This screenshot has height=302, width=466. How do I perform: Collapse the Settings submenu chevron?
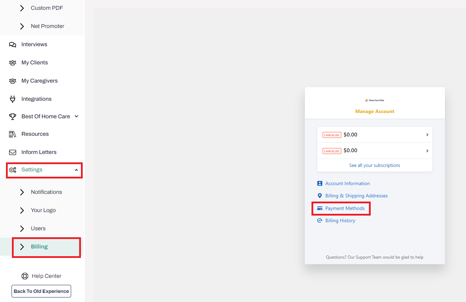pyautogui.click(x=76, y=169)
